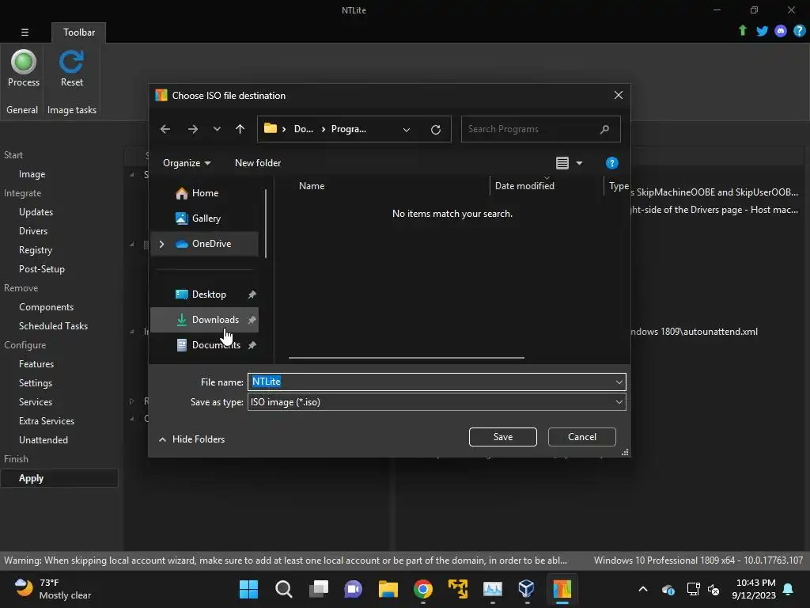Screen dimensions: 810x608
Task: Select the Toolbar tab
Action: tap(79, 32)
